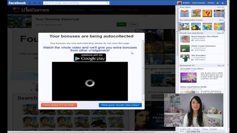Open the notifications globe icon

(40, 3)
